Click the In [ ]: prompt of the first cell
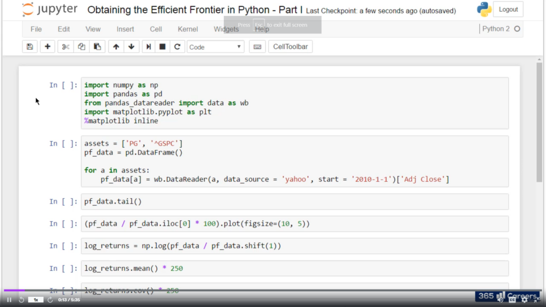Image resolution: width=546 pixels, height=307 pixels. 63,85
